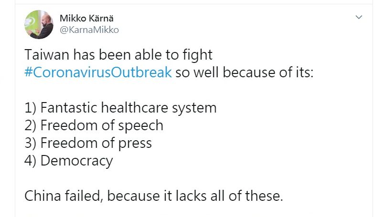Click the "1)" list number
Viewport: 383px width, 217px height.
[x=31, y=108]
